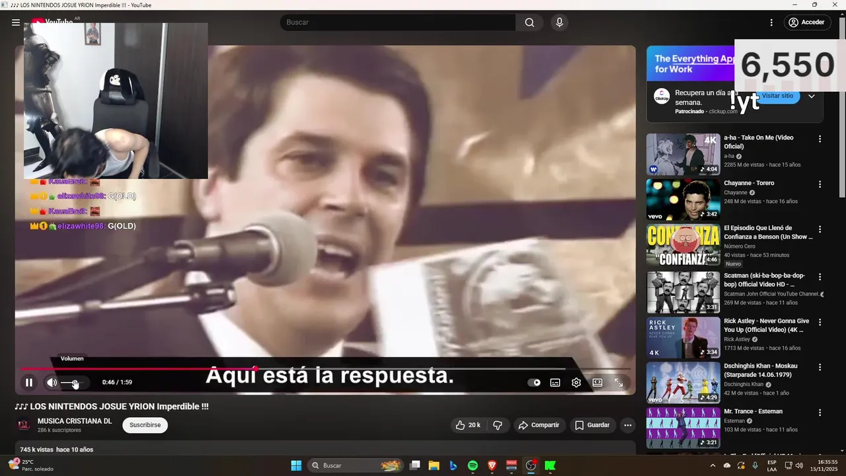Open options for El Episodio Que Llenó video
This screenshot has width=846, height=476.
pyautogui.click(x=820, y=229)
